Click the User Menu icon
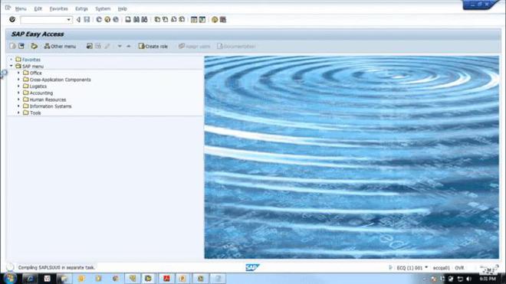 (12, 46)
